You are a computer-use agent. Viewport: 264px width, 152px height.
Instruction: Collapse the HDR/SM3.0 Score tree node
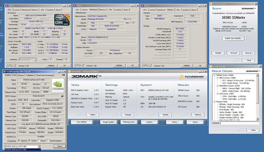(218, 86)
